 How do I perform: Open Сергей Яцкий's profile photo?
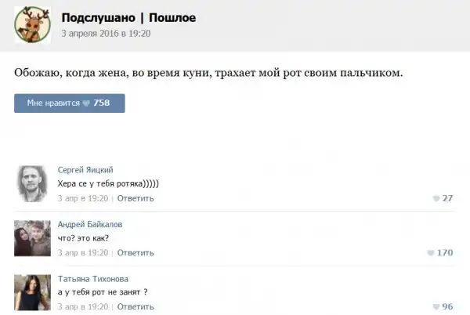coord(32,183)
